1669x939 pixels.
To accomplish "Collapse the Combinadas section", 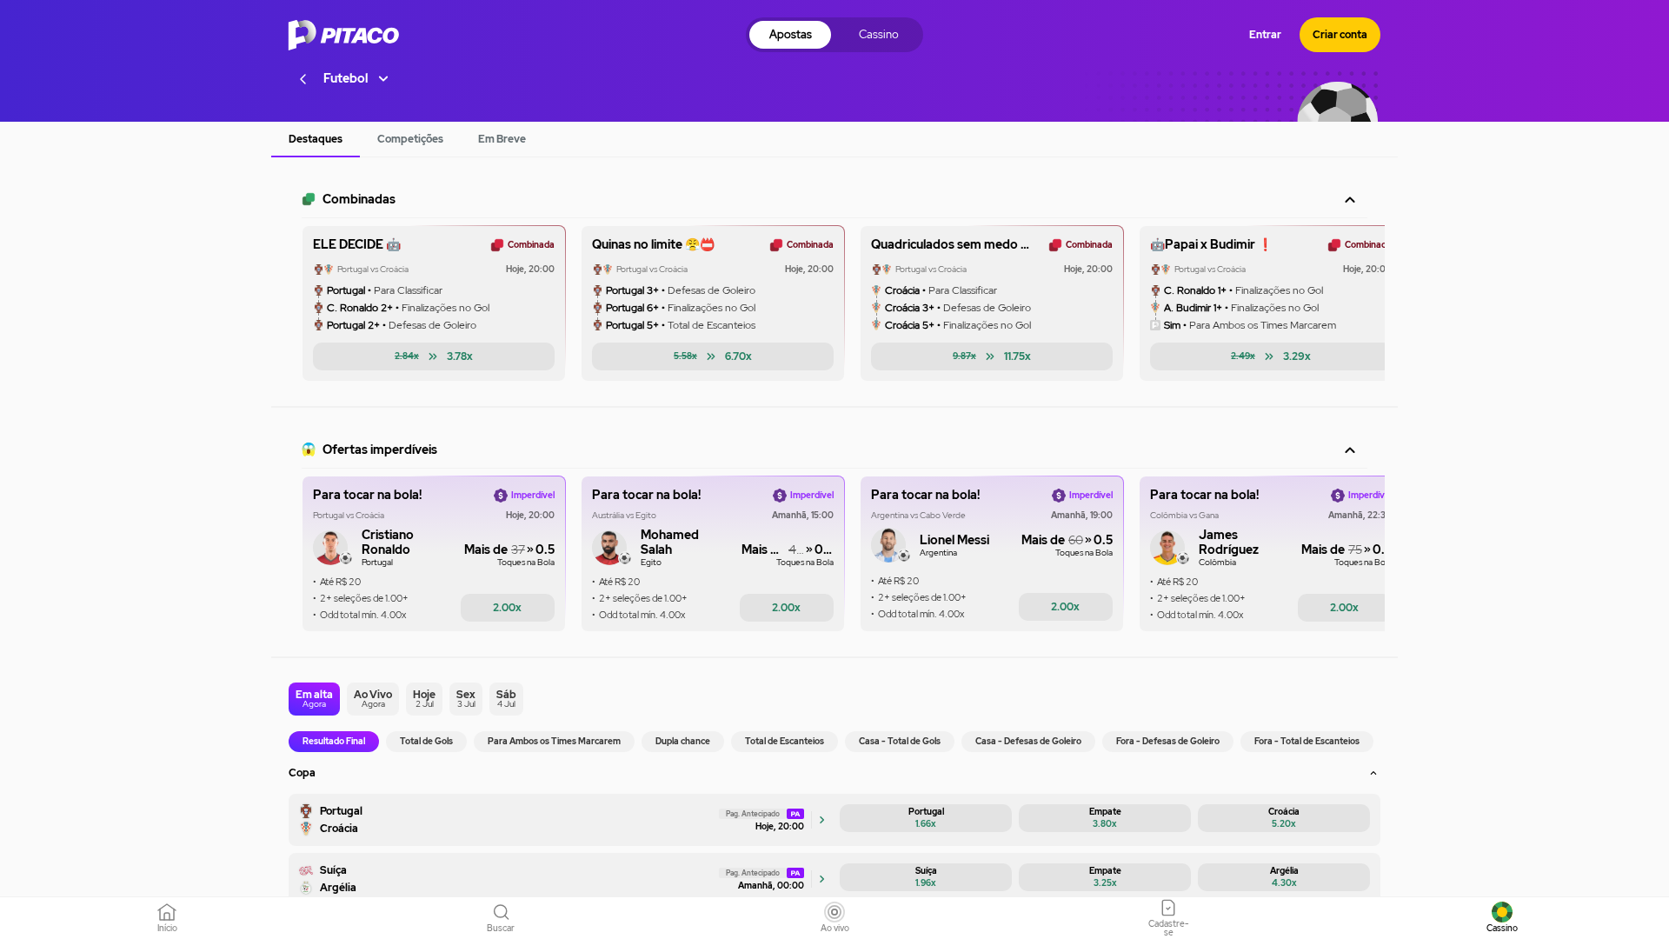I will tap(1350, 200).
